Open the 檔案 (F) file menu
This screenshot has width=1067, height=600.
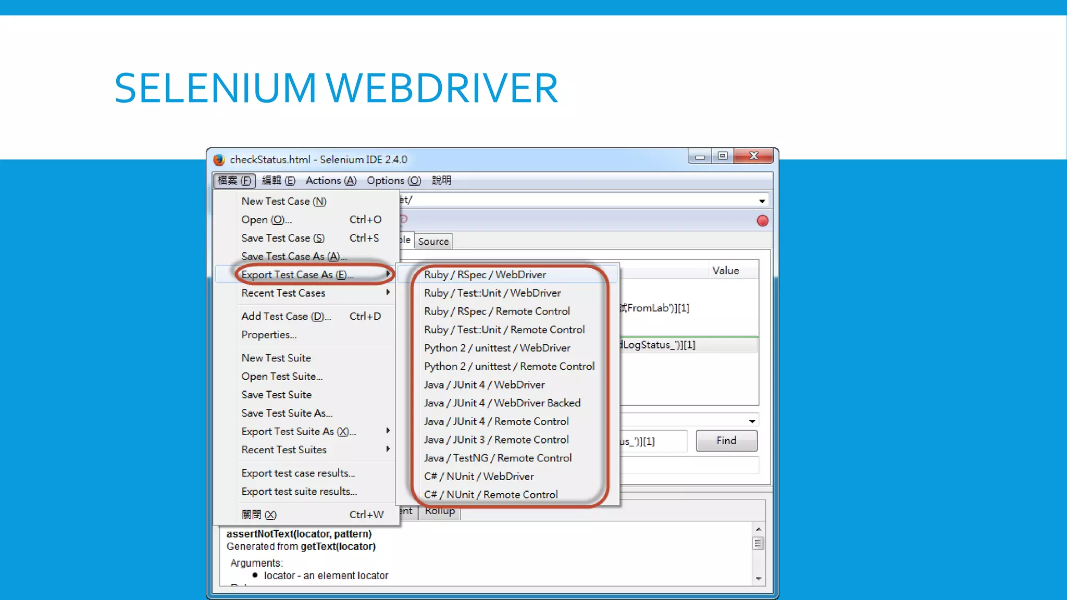point(234,180)
